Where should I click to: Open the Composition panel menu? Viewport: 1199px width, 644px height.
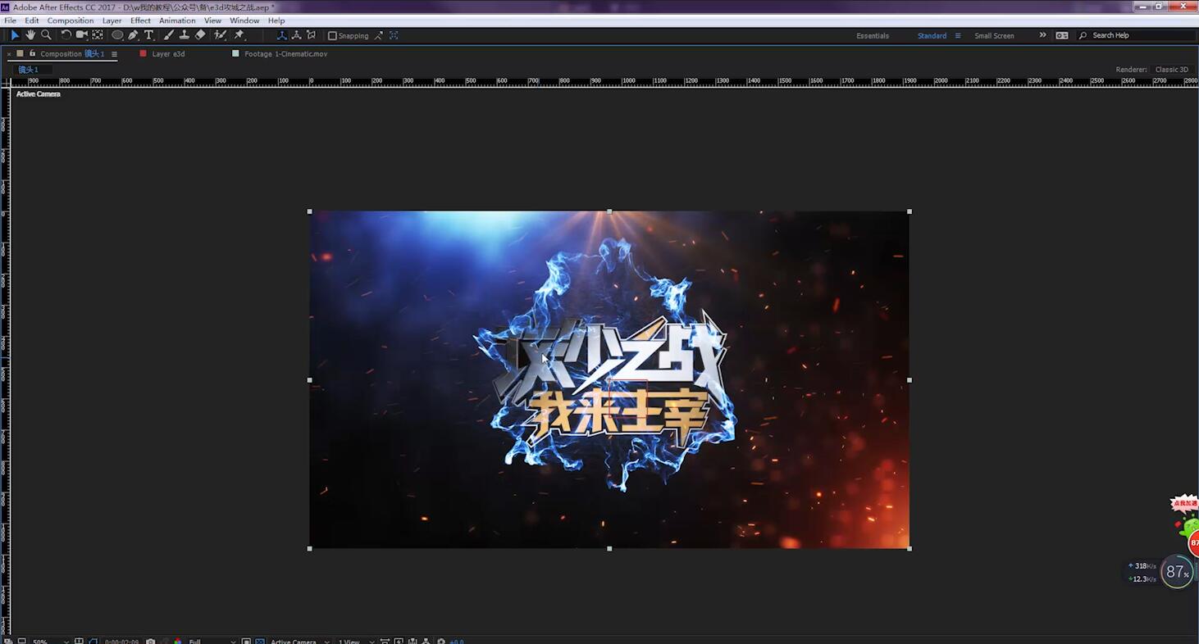pyautogui.click(x=114, y=54)
